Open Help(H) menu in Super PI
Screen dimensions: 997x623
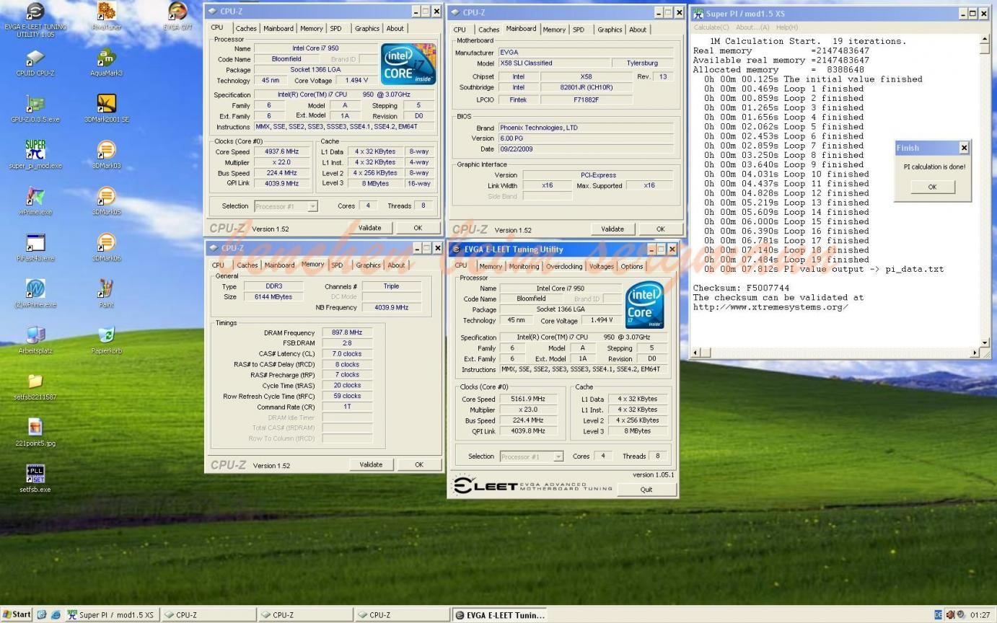[x=787, y=27]
